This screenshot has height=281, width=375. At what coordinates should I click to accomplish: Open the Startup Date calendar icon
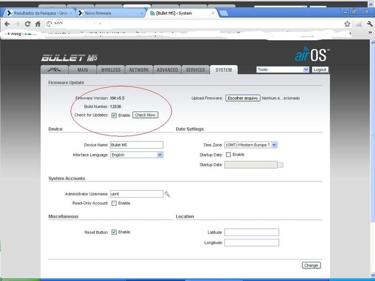pyautogui.click(x=281, y=165)
